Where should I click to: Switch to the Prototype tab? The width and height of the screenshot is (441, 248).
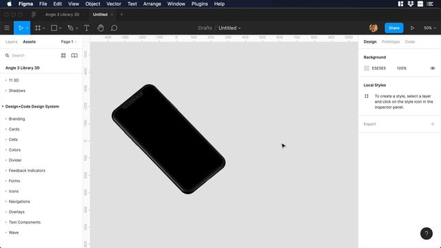pyautogui.click(x=391, y=41)
